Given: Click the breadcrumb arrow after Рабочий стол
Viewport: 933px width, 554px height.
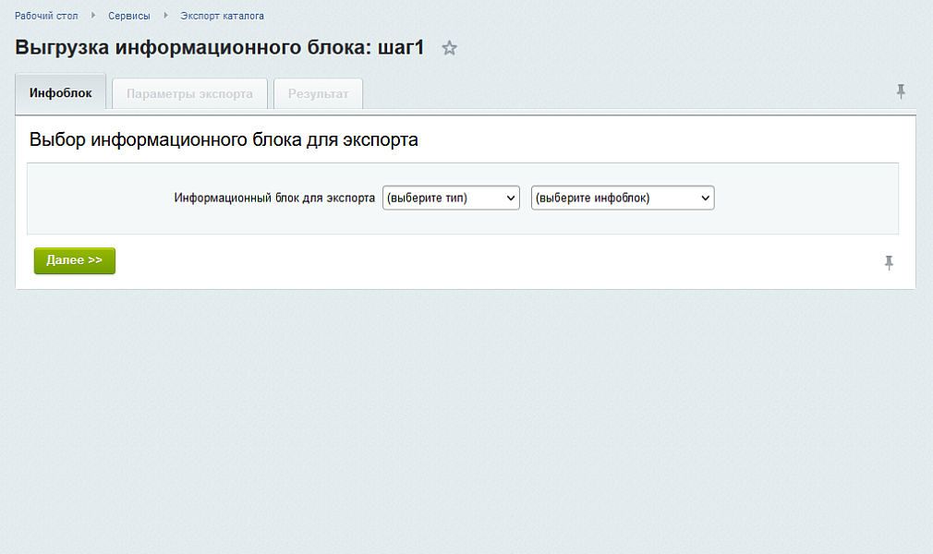Looking at the screenshot, I should [x=92, y=16].
